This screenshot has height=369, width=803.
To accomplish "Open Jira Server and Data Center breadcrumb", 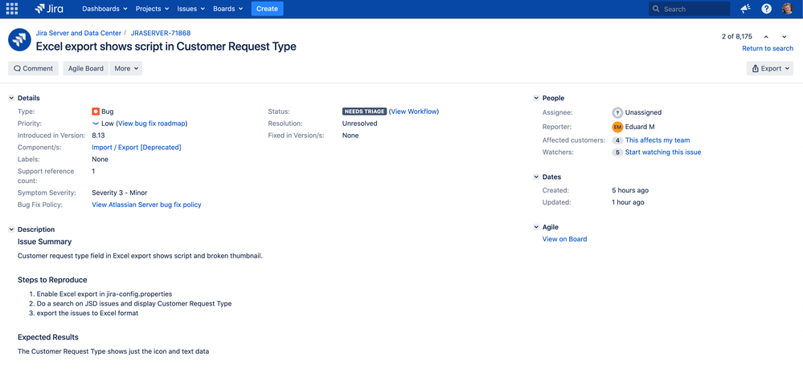I will point(78,33).
